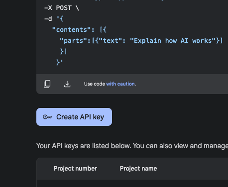
Task: Download the code snippet file
Action: click(x=67, y=84)
